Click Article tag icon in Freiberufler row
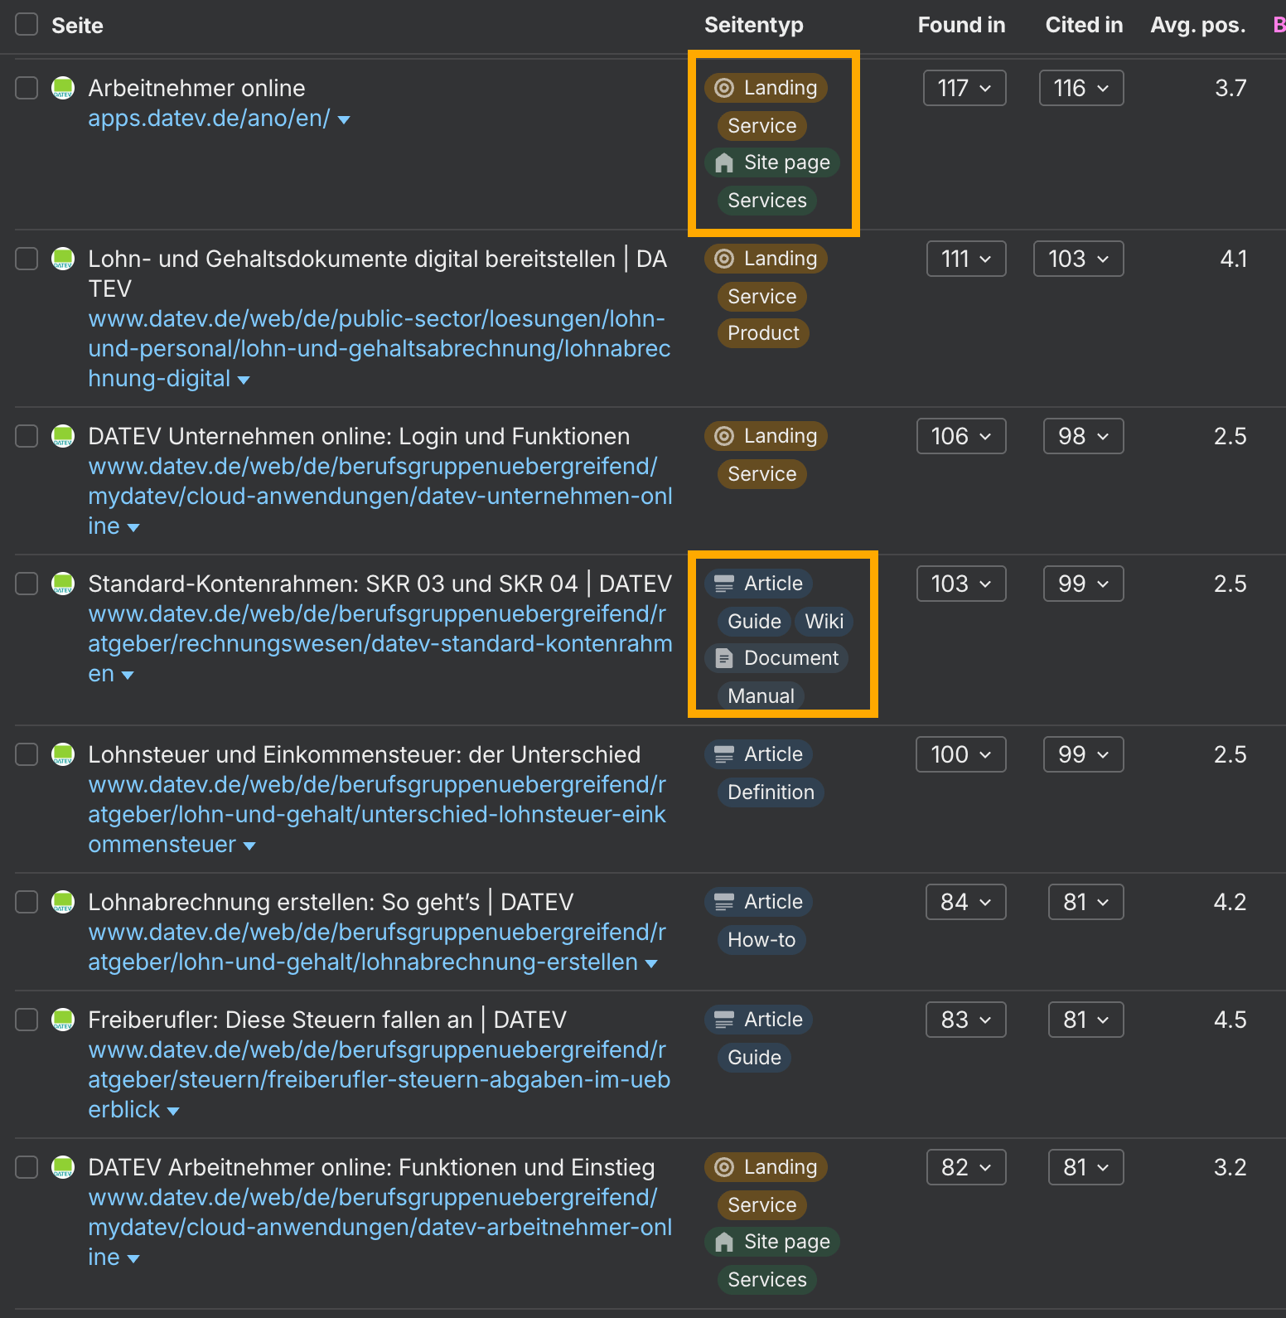The image size is (1286, 1318). pos(724,1020)
